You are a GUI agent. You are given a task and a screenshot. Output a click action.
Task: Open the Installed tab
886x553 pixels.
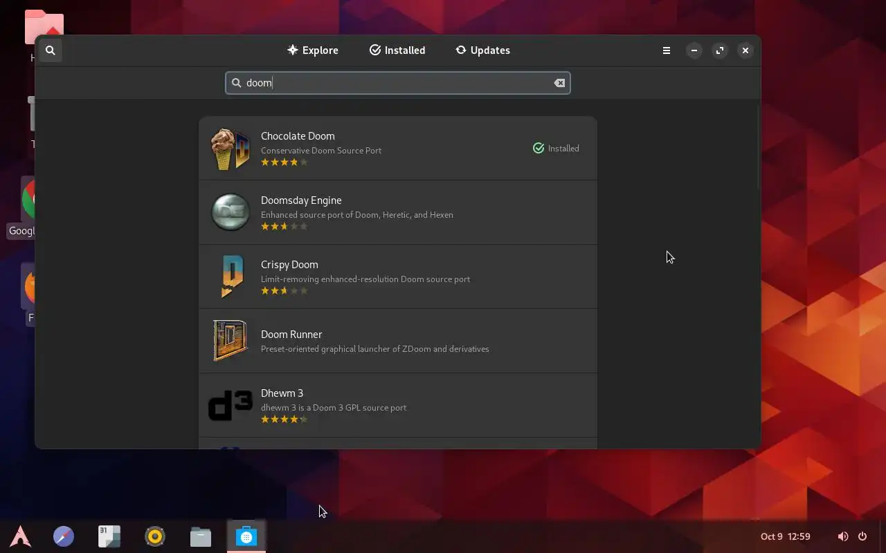pyautogui.click(x=397, y=50)
